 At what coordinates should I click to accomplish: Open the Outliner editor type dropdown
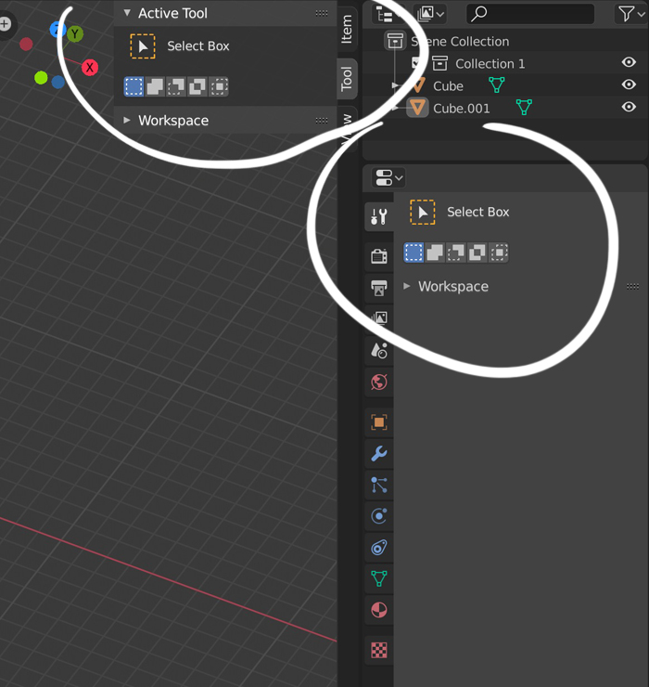pos(388,14)
